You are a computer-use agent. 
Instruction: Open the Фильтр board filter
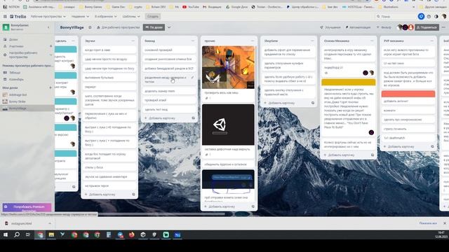[x=384, y=27]
